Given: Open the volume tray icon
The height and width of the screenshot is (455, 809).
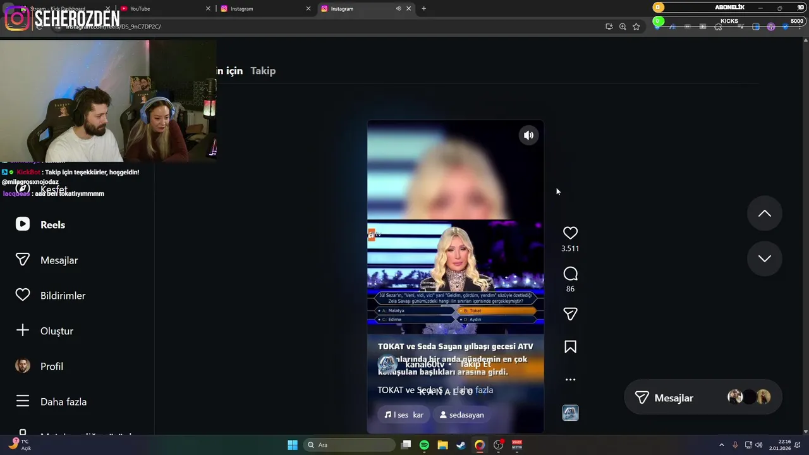Looking at the screenshot, I should (758, 445).
